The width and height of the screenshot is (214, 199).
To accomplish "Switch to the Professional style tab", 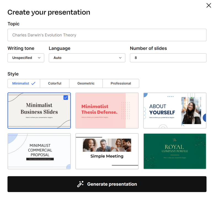I will click(x=121, y=83).
